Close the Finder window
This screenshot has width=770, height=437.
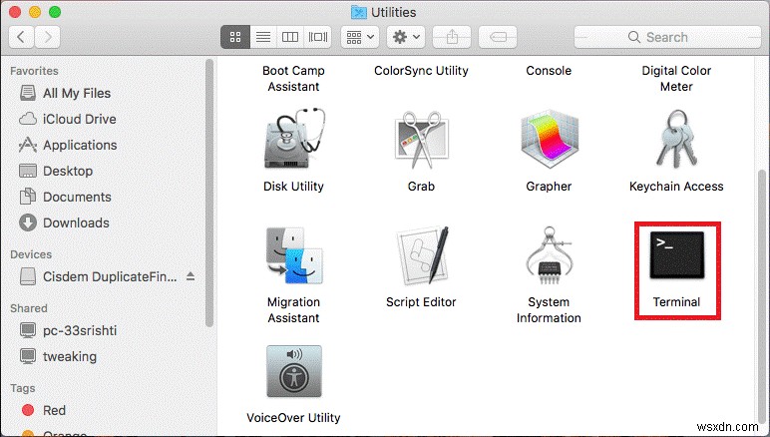(x=15, y=12)
